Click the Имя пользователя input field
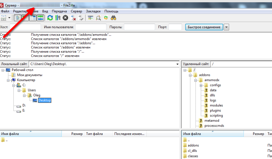This screenshot has height=159, width=272. 91,27
